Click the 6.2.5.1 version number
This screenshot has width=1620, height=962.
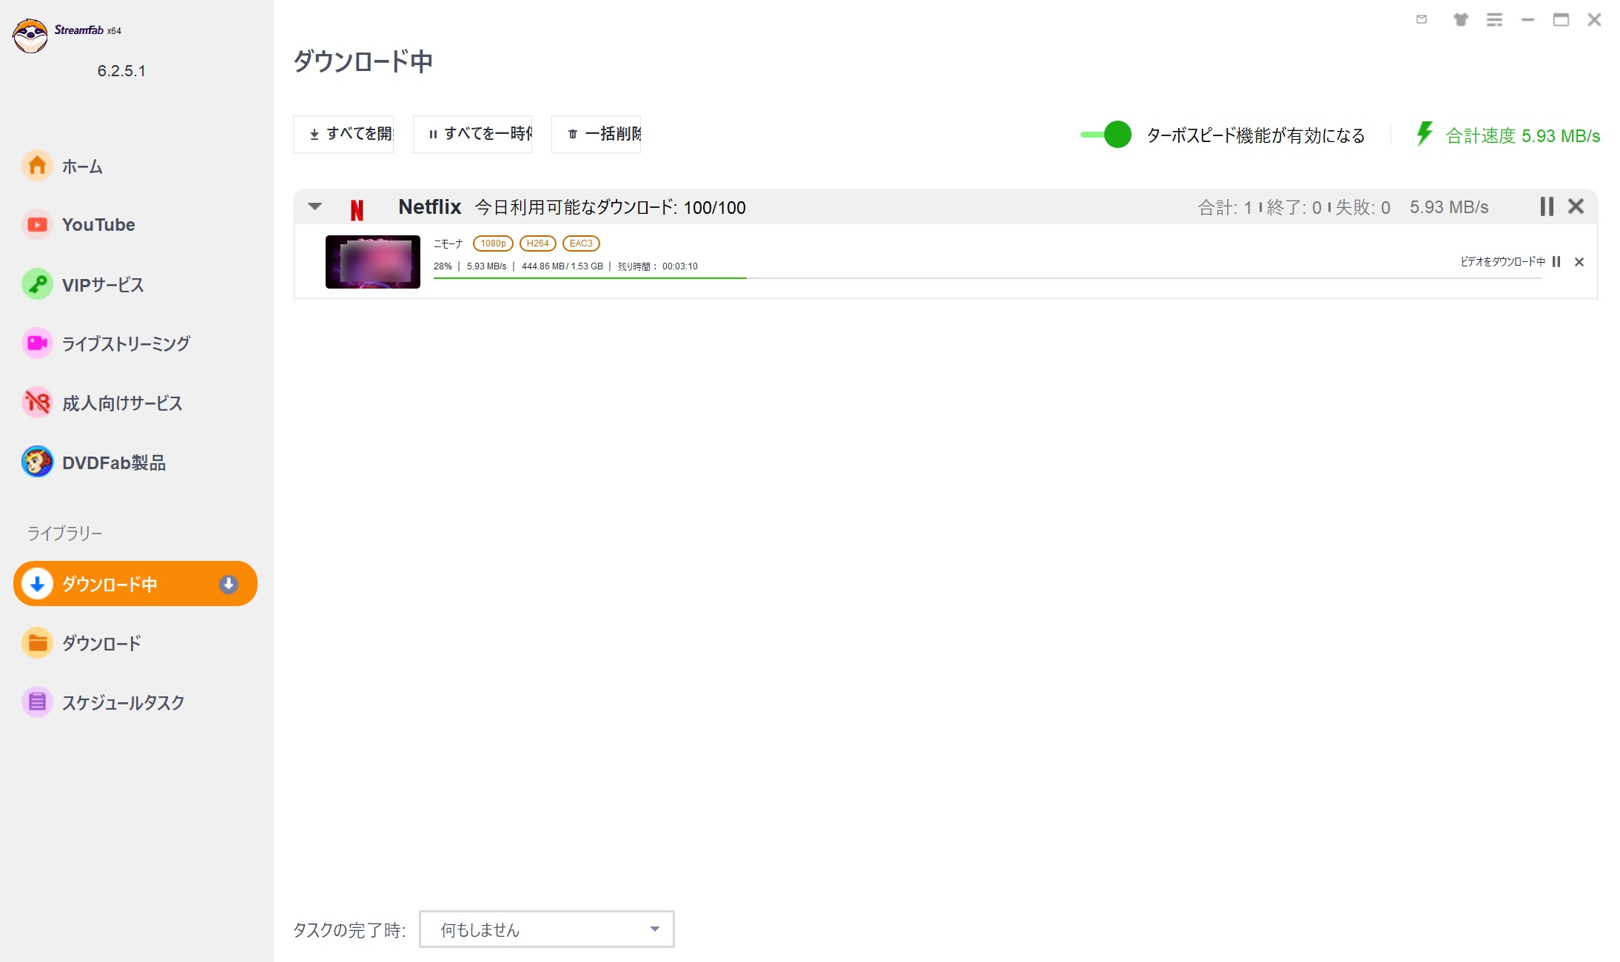[121, 71]
